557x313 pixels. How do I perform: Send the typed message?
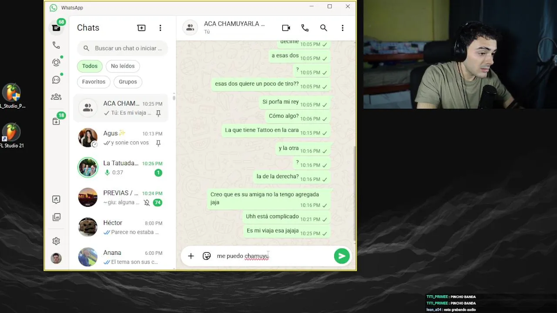click(x=342, y=256)
